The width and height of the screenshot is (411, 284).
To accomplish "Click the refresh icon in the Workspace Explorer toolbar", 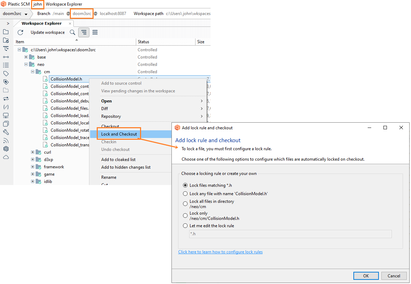I will 21,32.
